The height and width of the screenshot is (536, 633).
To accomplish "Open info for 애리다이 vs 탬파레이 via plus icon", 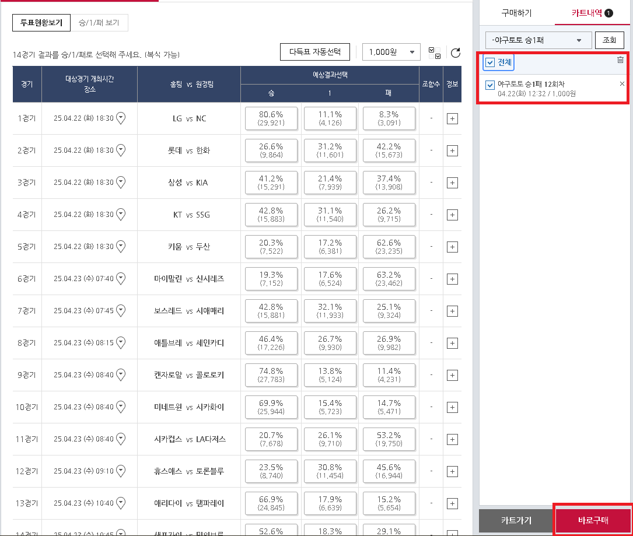I will coord(452,503).
